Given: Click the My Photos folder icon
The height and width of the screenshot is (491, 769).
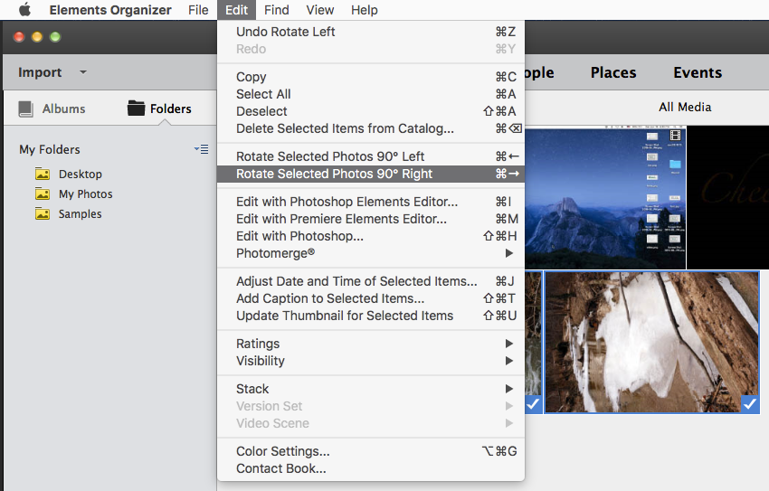Looking at the screenshot, I should point(43,194).
